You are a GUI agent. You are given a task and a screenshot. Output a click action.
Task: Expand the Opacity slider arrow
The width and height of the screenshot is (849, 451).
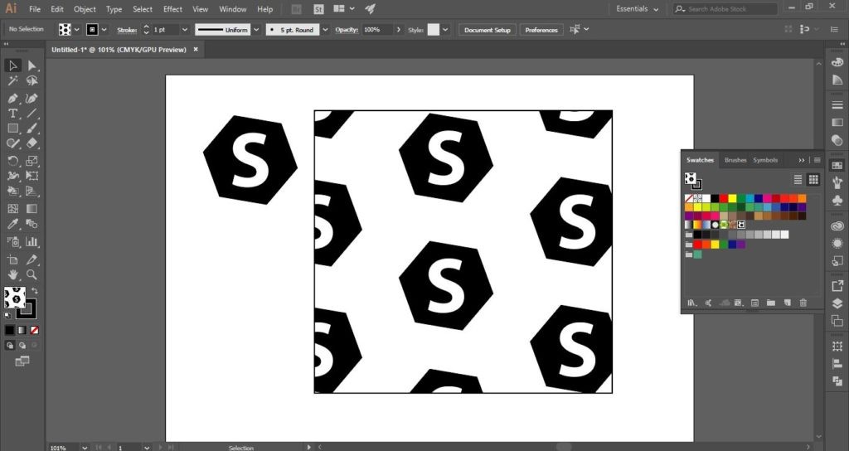click(x=399, y=30)
